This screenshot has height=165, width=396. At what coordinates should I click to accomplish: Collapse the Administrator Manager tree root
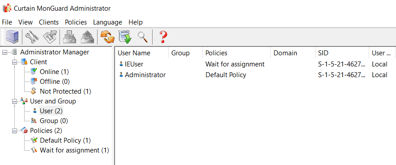(4, 52)
